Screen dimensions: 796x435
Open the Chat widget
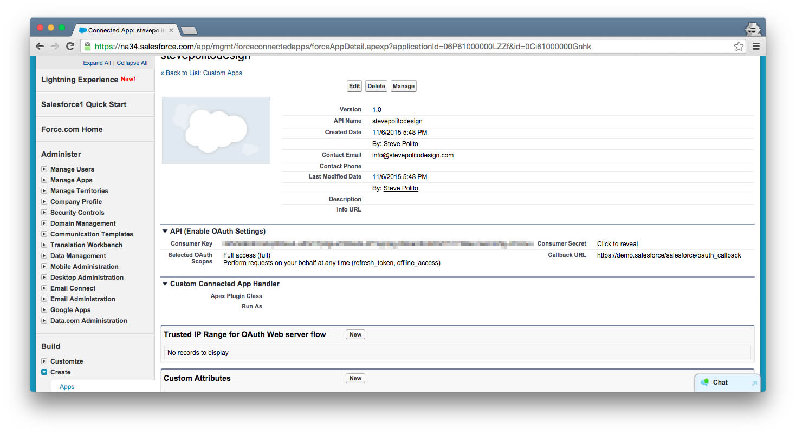tap(728, 383)
